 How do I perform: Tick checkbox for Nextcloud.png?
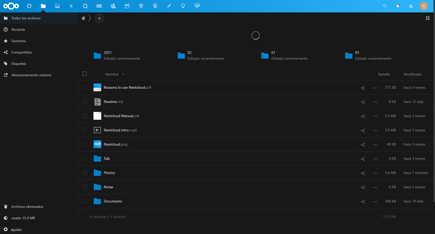point(85,144)
